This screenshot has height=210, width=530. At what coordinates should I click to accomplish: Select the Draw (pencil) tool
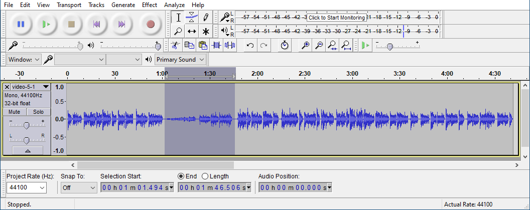pos(205,17)
